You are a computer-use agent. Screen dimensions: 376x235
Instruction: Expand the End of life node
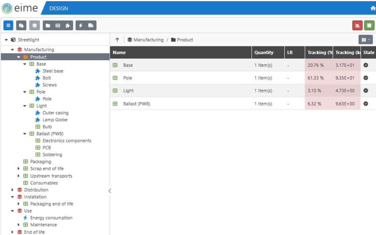tap(12, 232)
